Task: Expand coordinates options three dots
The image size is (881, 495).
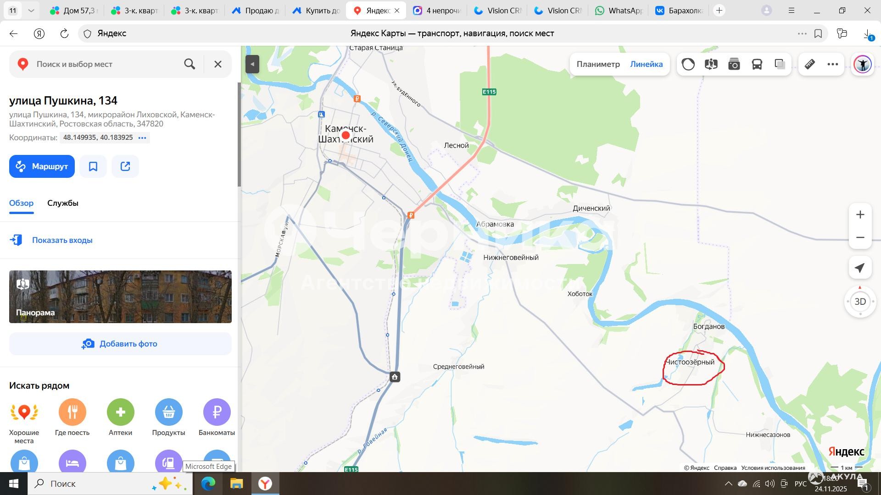Action: pyautogui.click(x=142, y=137)
